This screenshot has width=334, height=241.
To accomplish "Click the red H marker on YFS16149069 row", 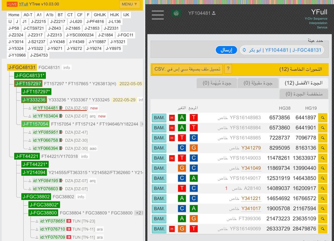I will [x=172, y=229].
